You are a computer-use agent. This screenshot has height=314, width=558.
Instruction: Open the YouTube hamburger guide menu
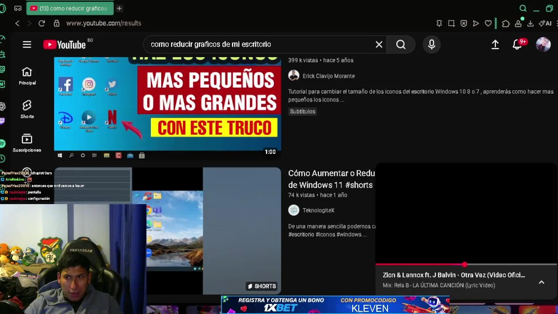[27, 44]
